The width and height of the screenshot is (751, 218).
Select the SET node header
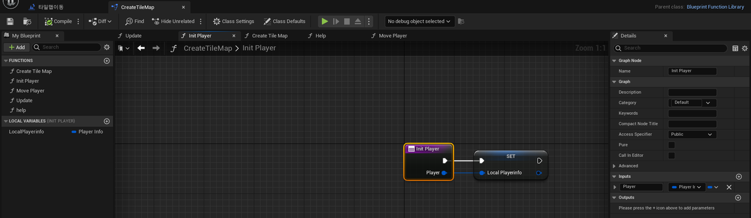pyautogui.click(x=511, y=156)
